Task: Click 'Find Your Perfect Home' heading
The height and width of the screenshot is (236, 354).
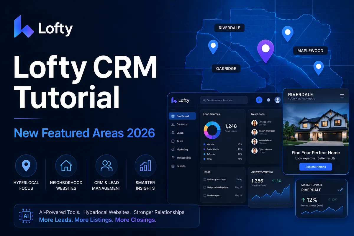Action: [x=316, y=153]
